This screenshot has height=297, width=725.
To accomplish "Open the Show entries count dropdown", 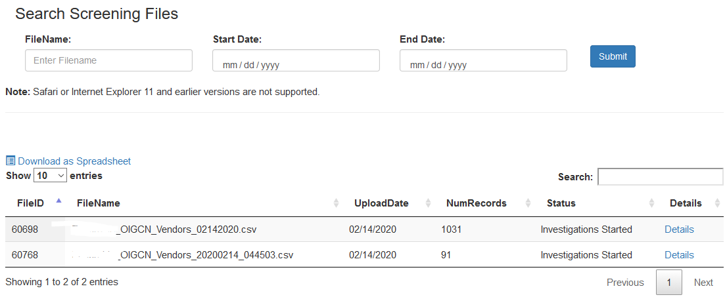I will [51, 176].
